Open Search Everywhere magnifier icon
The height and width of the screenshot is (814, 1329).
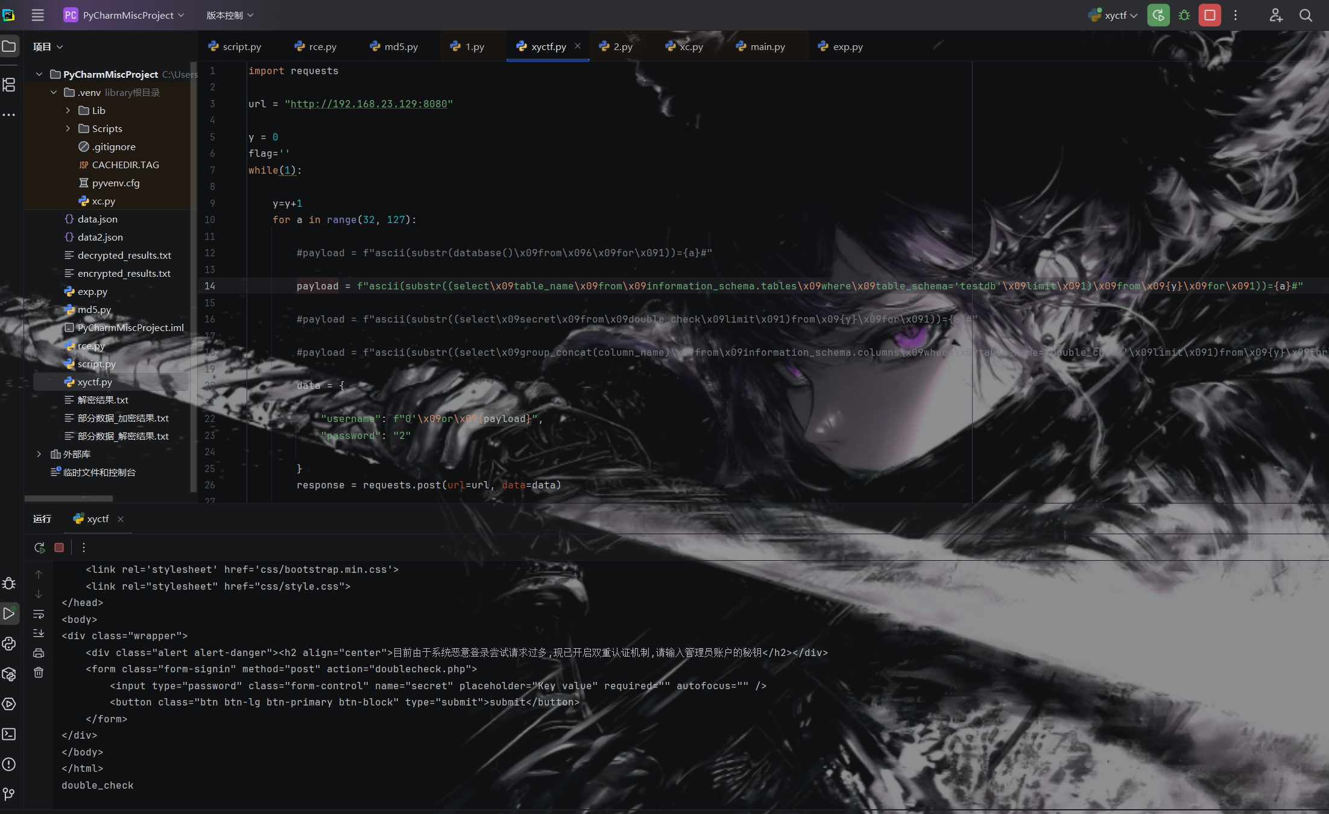(1305, 15)
